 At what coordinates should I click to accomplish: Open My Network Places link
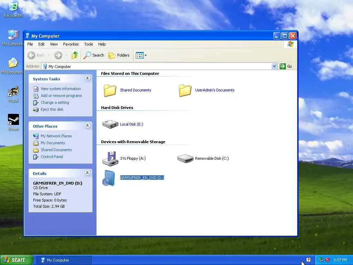[x=56, y=136]
